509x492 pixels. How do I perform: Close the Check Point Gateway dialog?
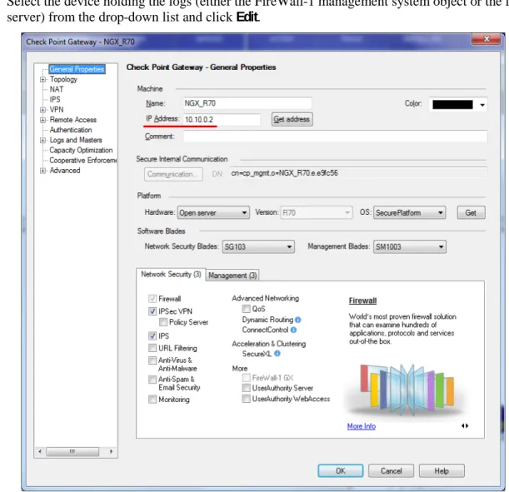486,39
